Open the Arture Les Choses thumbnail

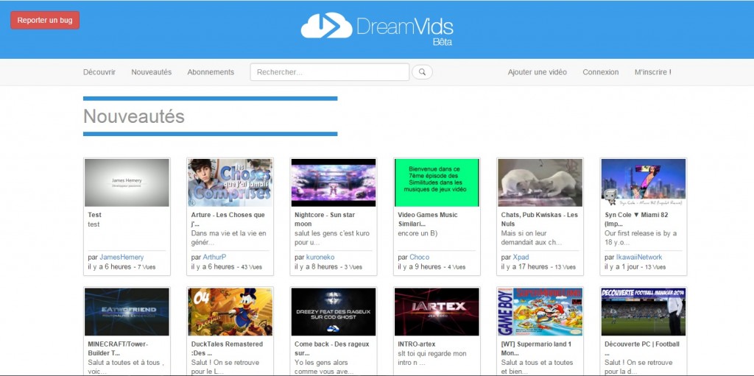[x=230, y=182]
